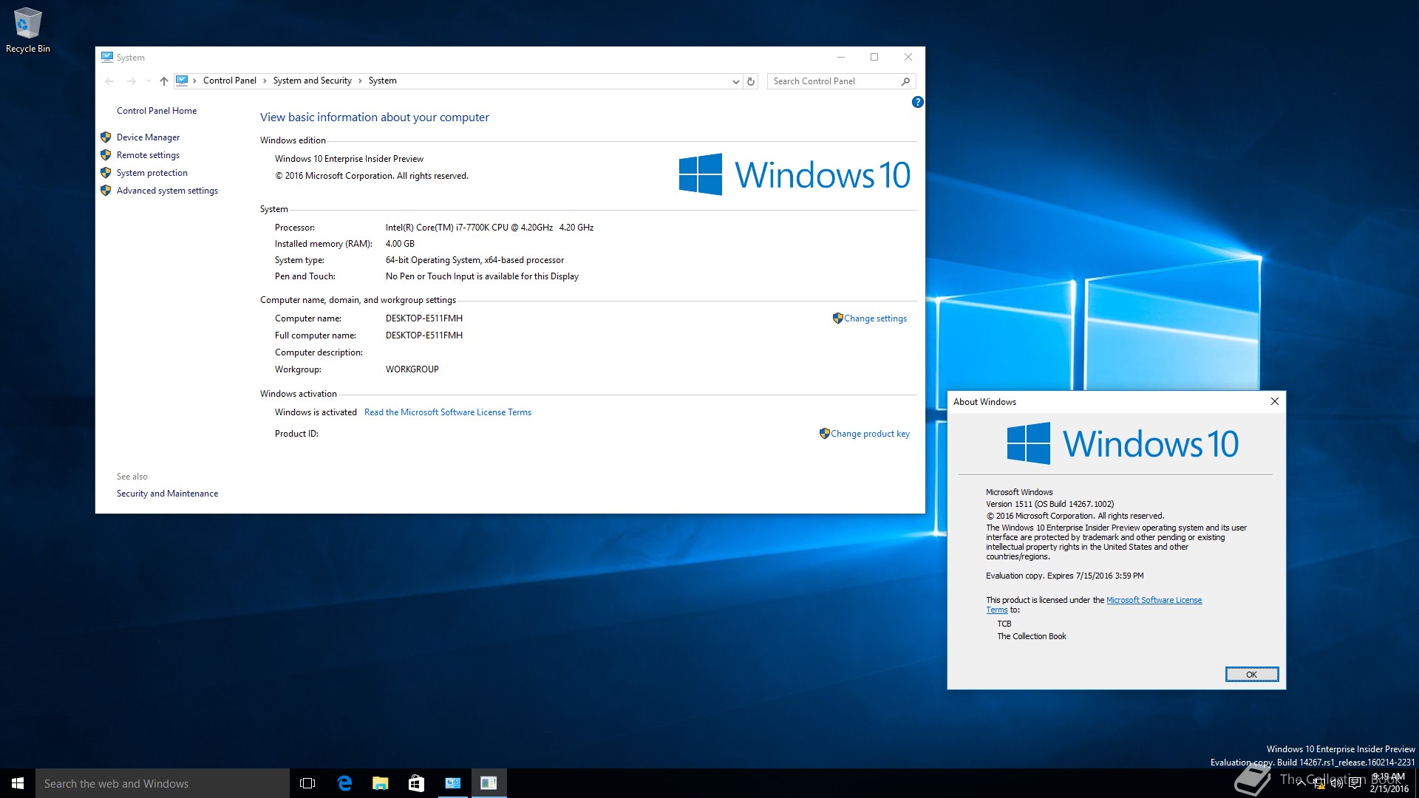
Task: Show hidden tray icons chevron
Action: pyautogui.click(x=1301, y=783)
